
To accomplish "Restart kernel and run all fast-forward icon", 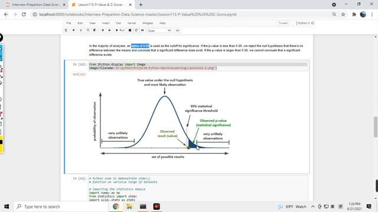I will [x=142, y=30].
